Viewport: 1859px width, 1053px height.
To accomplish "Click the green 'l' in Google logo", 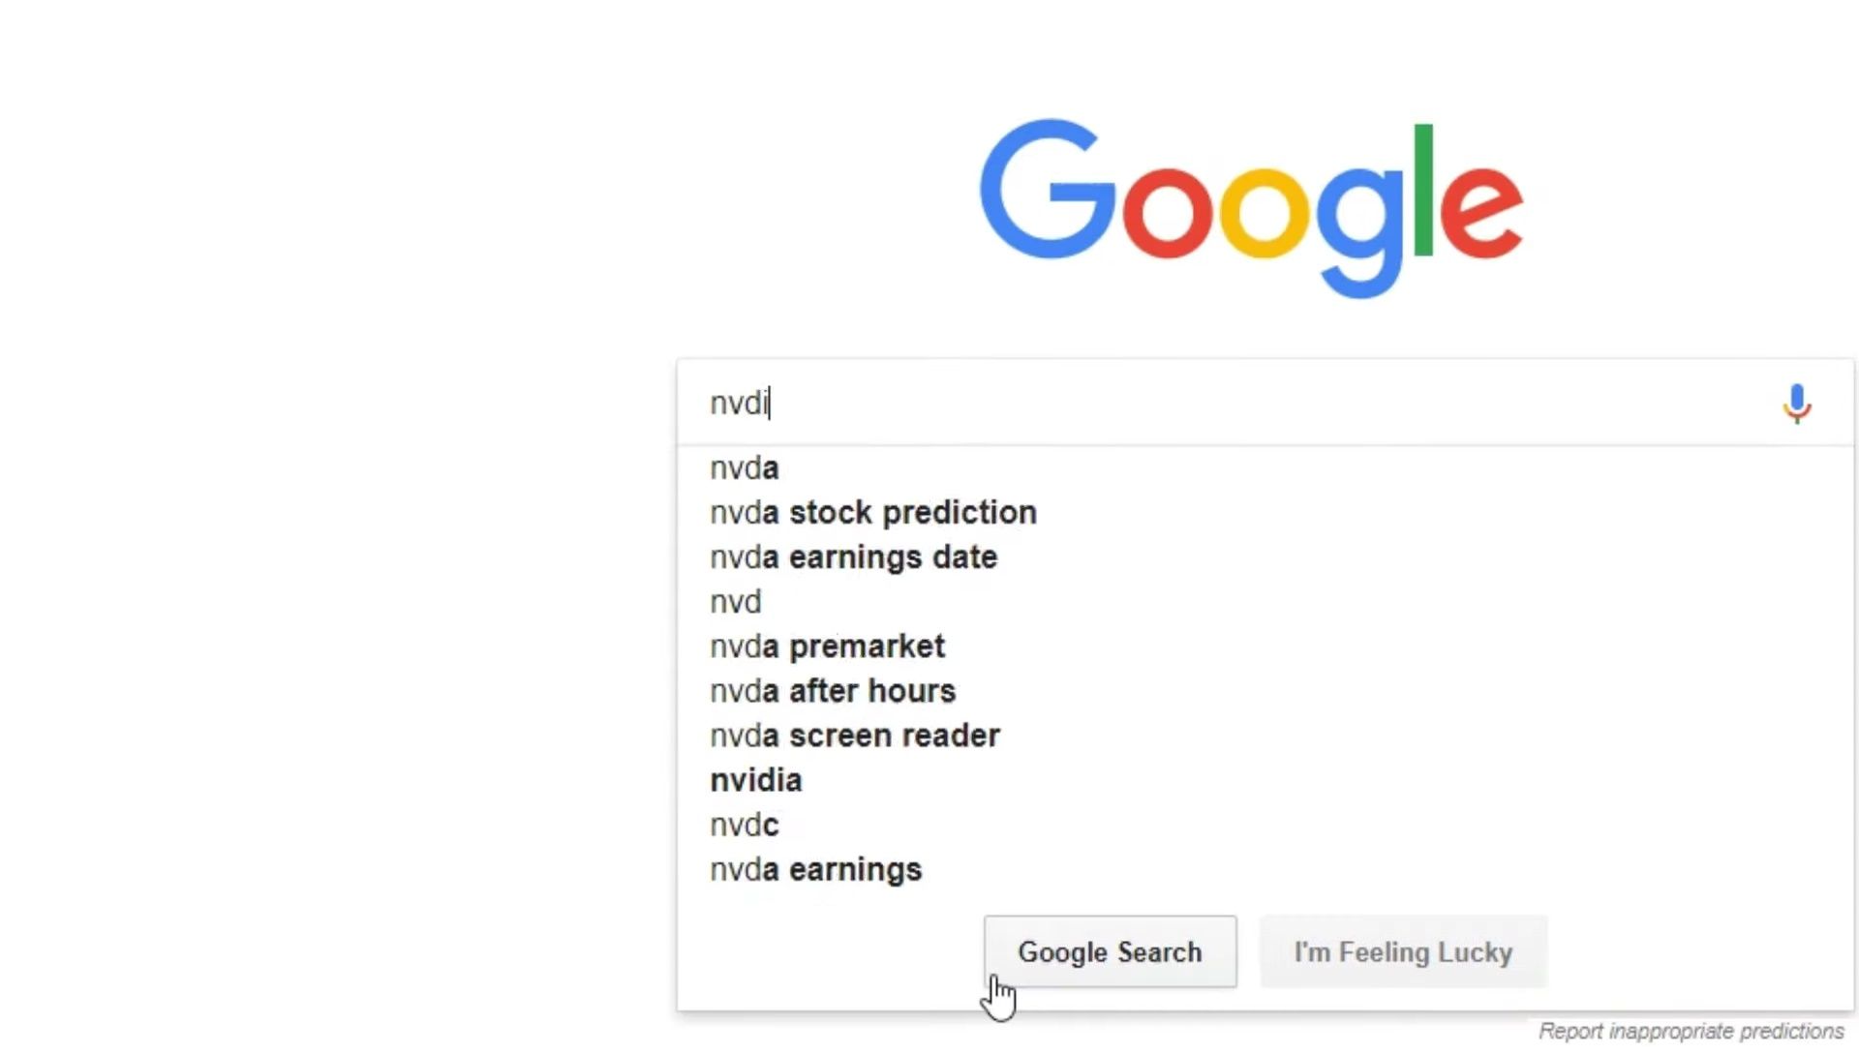I will click(x=1422, y=189).
